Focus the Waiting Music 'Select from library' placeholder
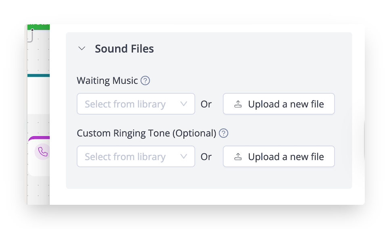 (125, 104)
